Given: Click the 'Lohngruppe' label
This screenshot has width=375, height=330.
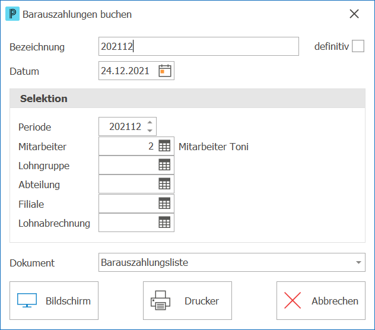Looking at the screenshot, I should [44, 166].
